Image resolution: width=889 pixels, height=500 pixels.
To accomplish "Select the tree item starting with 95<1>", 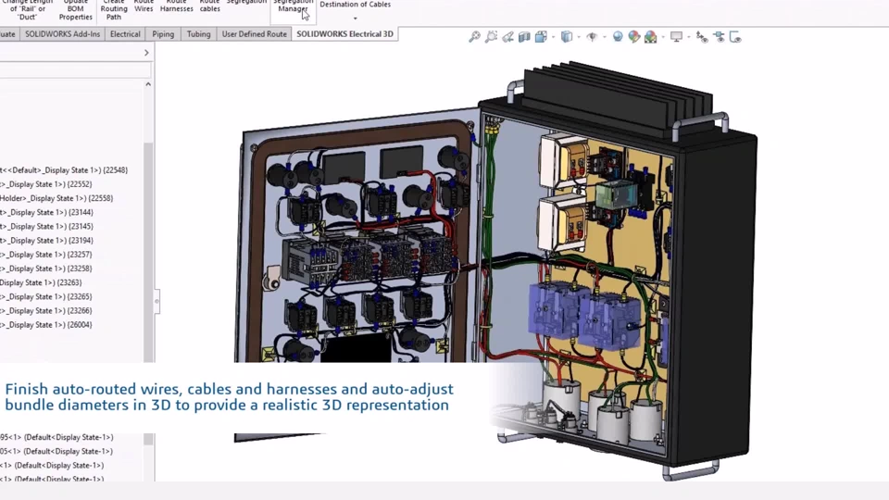I will tap(56, 438).
